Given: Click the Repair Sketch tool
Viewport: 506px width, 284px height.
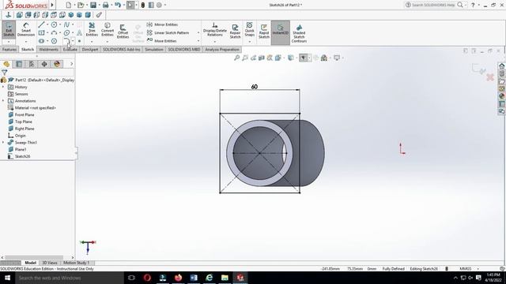Looking at the screenshot, I should coord(236,32).
